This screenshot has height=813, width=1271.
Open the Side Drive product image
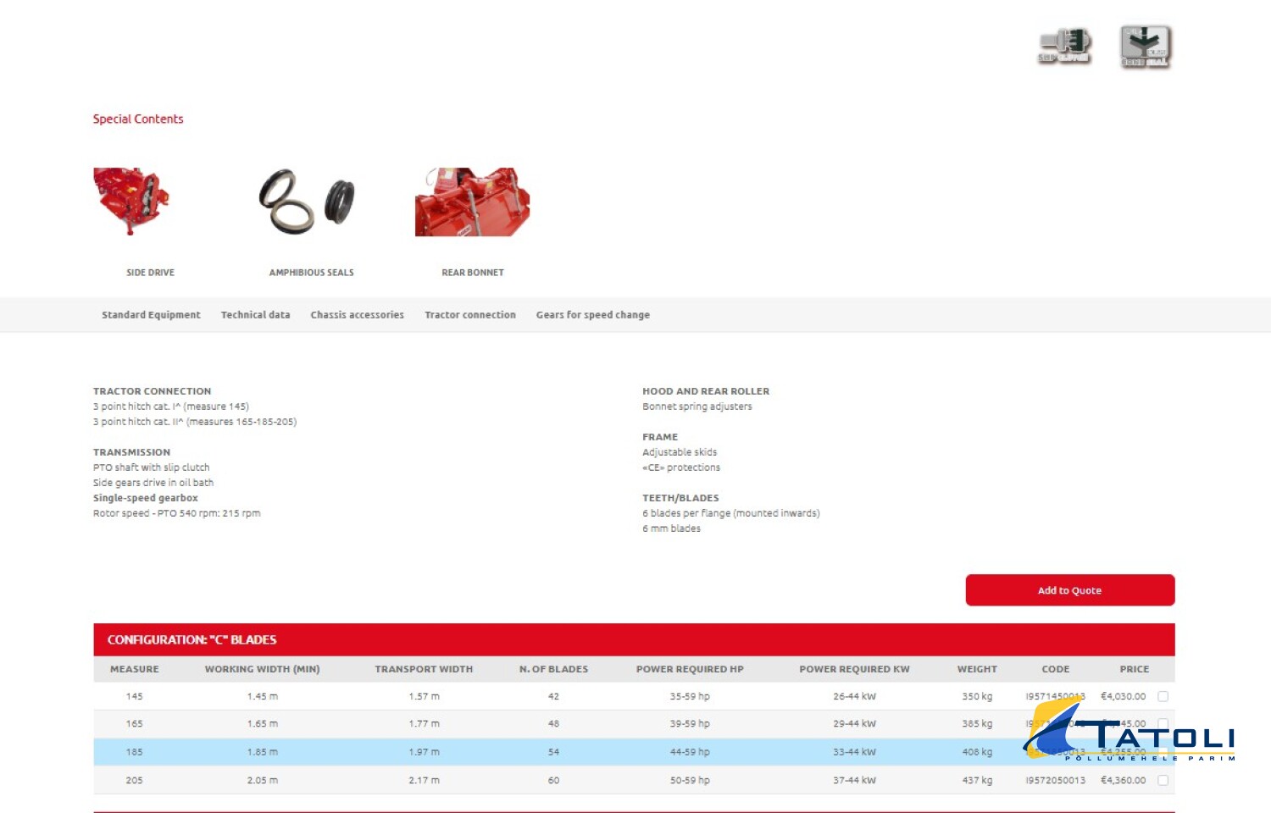click(x=131, y=202)
